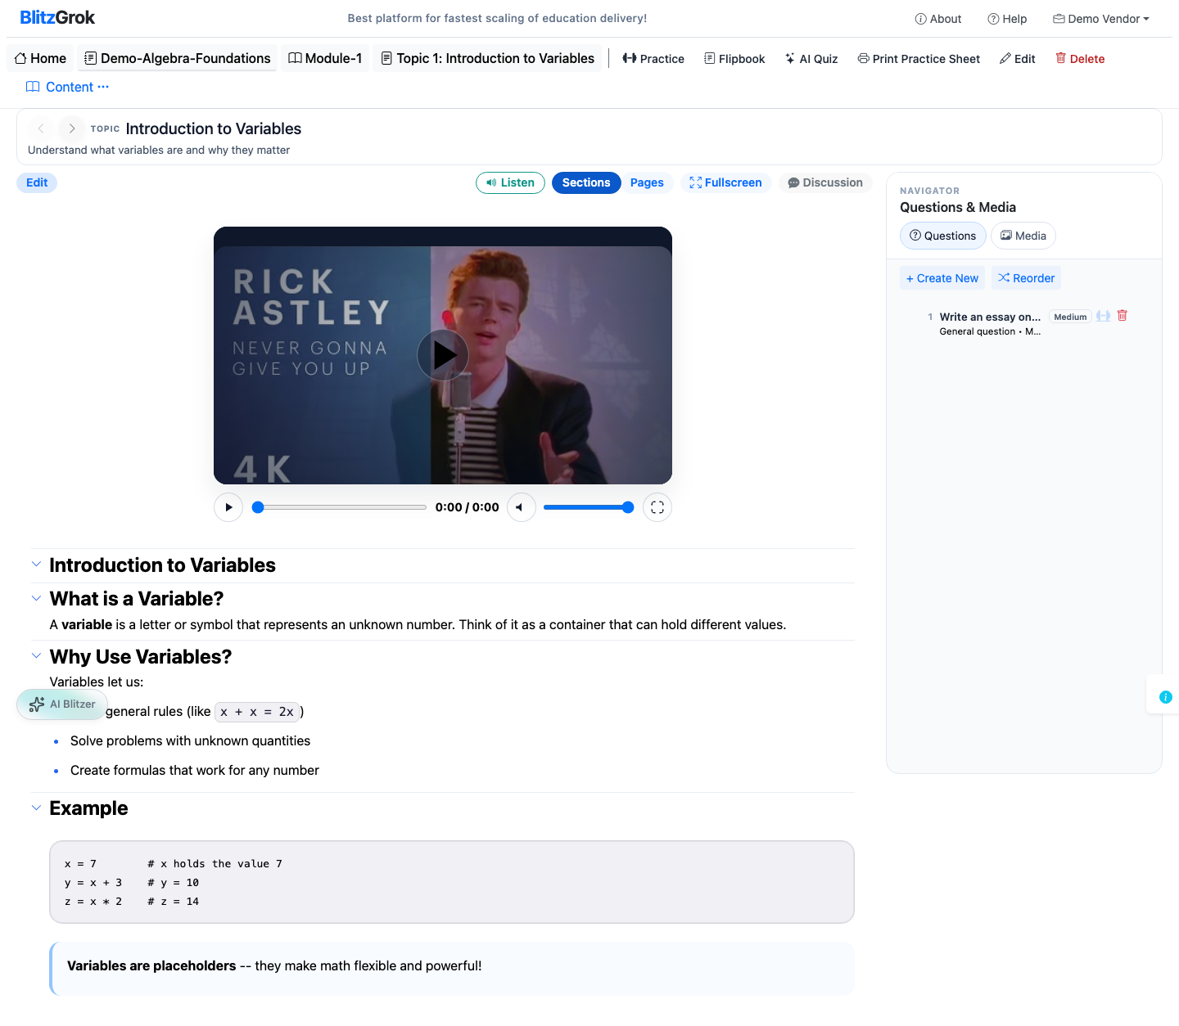Switch to Sections view
Image resolution: width=1179 pixels, height=1026 pixels.
pos(586,182)
